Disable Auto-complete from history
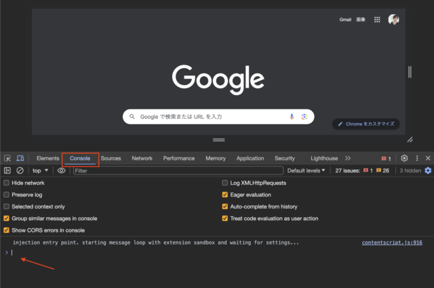This screenshot has height=288, width=434. (x=224, y=206)
